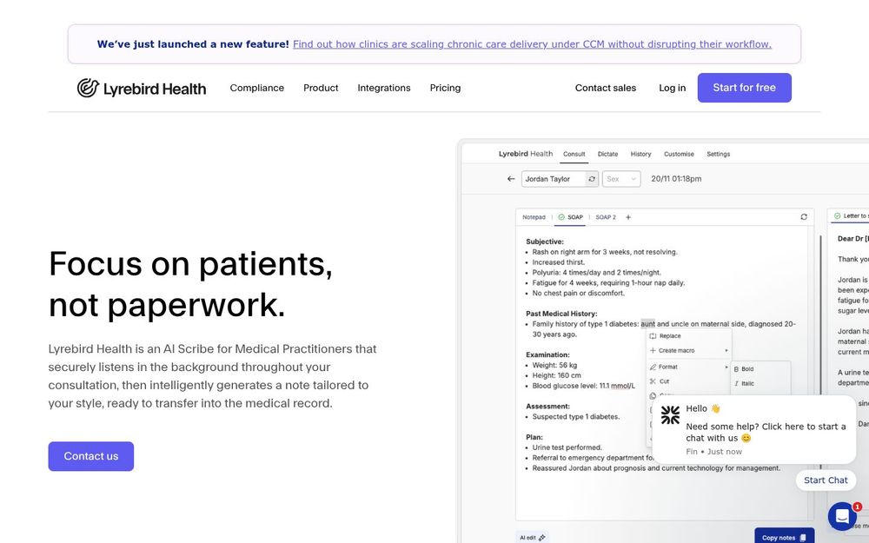Expand the Format submenu arrow

pyautogui.click(x=726, y=367)
